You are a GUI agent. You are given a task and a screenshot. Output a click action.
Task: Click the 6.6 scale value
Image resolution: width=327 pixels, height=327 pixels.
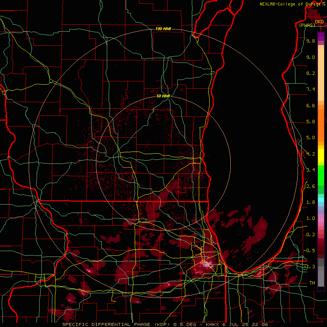click(x=311, y=105)
